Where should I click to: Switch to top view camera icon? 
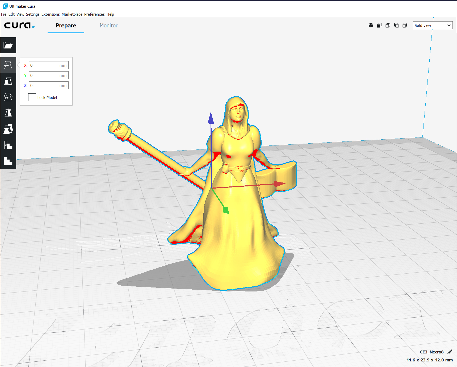pos(388,25)
